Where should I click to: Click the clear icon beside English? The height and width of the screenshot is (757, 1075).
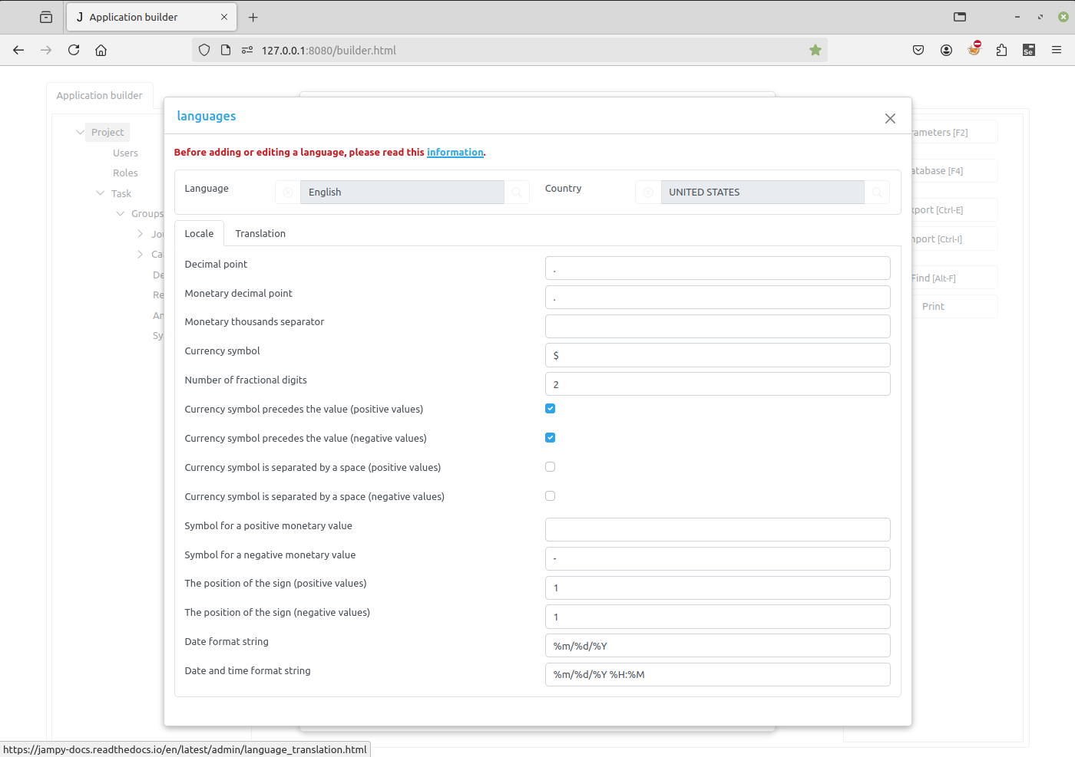click(288, 193)
